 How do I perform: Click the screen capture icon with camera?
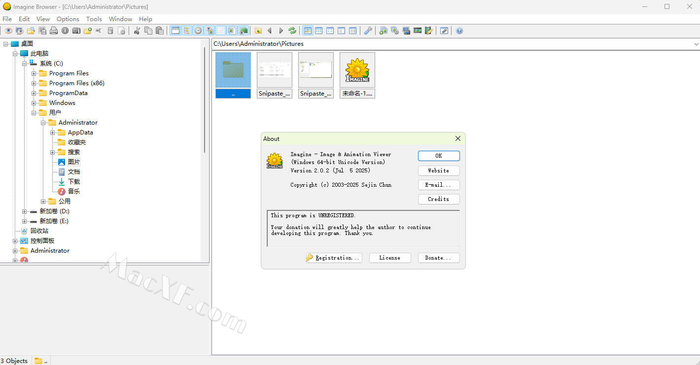point(406,31)
